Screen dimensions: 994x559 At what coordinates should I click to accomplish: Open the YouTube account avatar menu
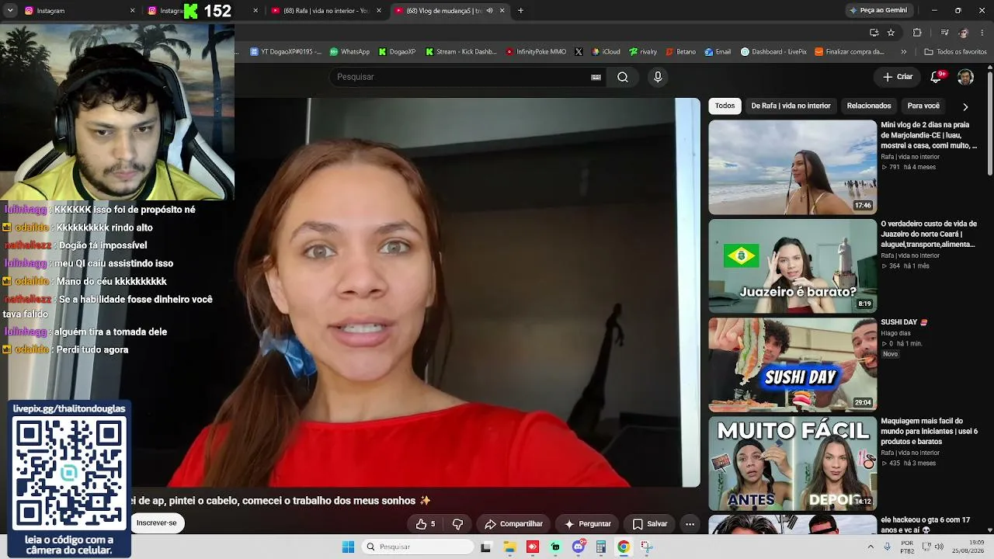[x=965, y=77]
